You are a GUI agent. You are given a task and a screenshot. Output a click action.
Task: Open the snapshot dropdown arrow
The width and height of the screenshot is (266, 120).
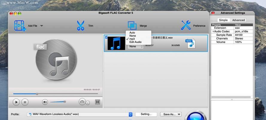(x=88, y=103)
